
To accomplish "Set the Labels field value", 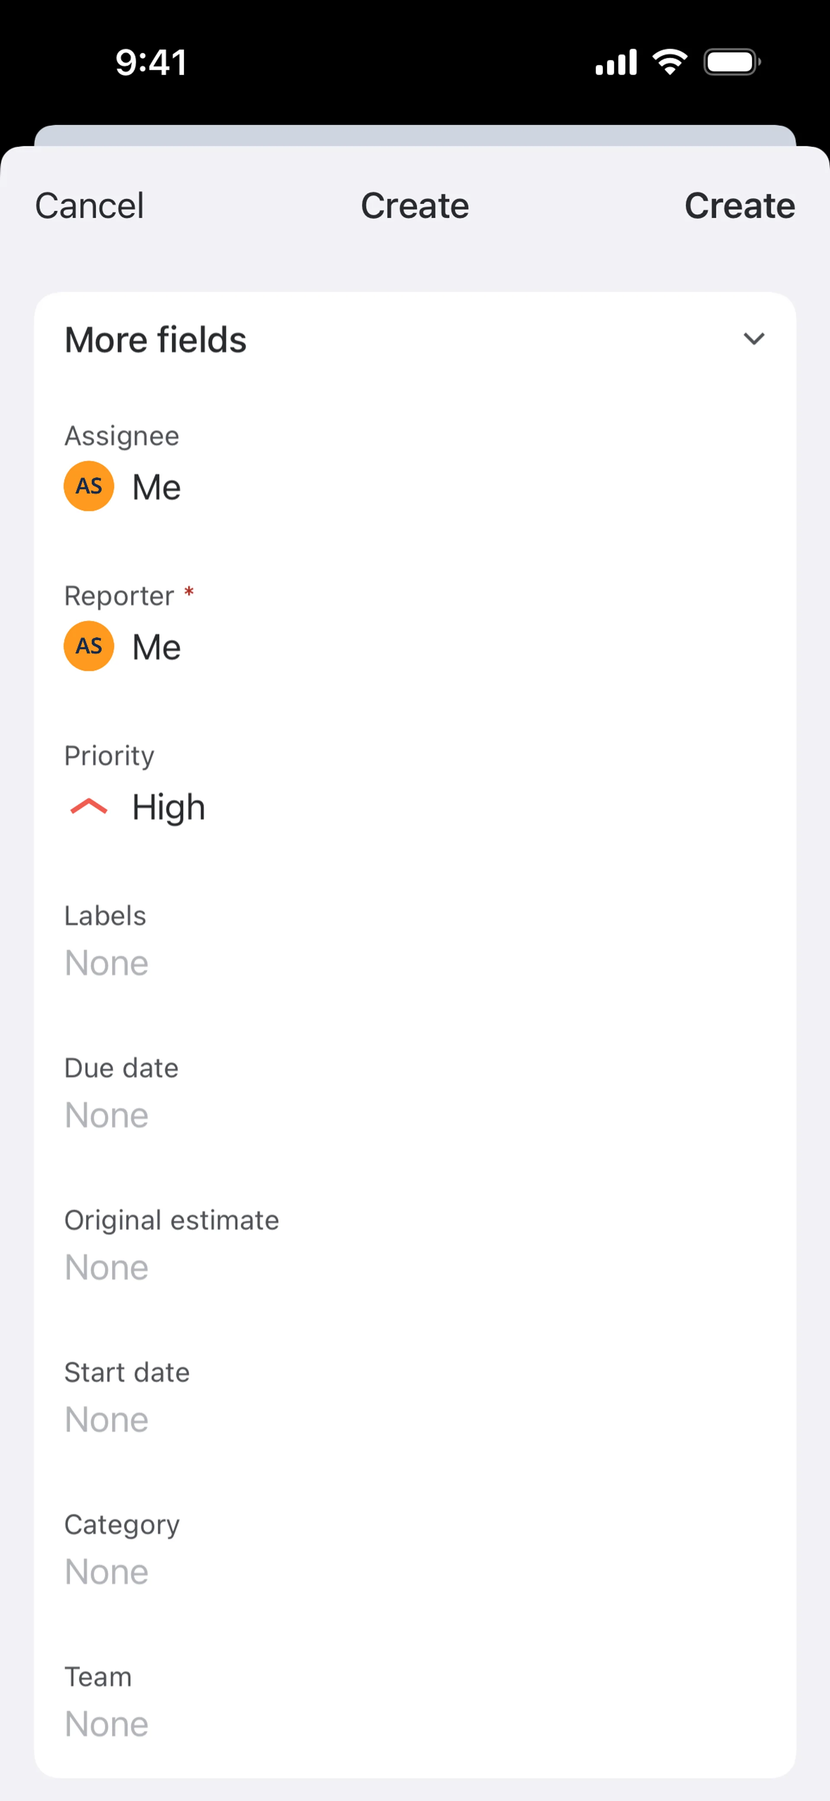I will click(106, 963).
